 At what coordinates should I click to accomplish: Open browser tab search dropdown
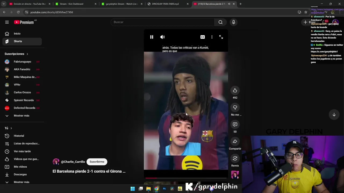3,4
